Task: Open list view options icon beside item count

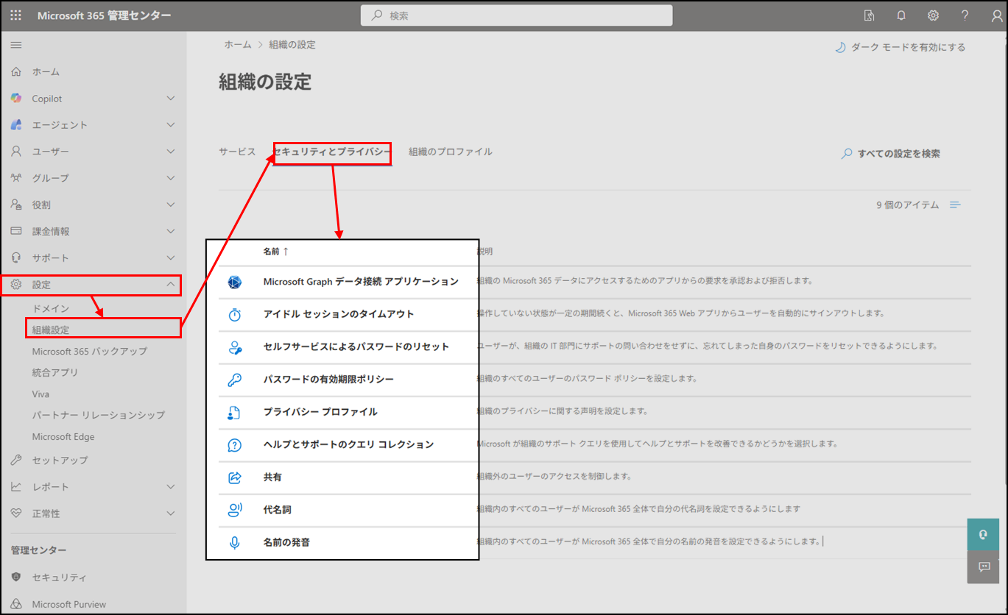Action: point(955,205)
